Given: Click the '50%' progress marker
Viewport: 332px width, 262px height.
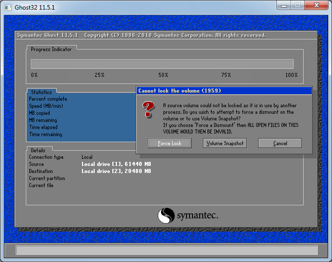Looking at the screenshot, I should coord(163,75).
